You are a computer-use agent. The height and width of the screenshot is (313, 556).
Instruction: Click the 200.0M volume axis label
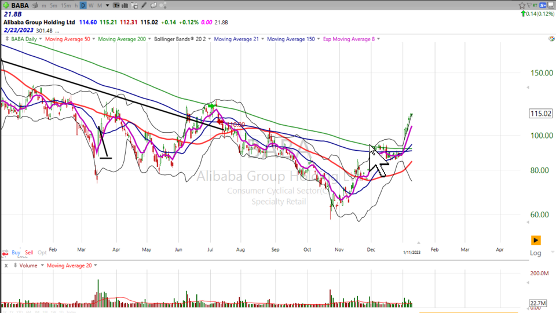[539, 273]
